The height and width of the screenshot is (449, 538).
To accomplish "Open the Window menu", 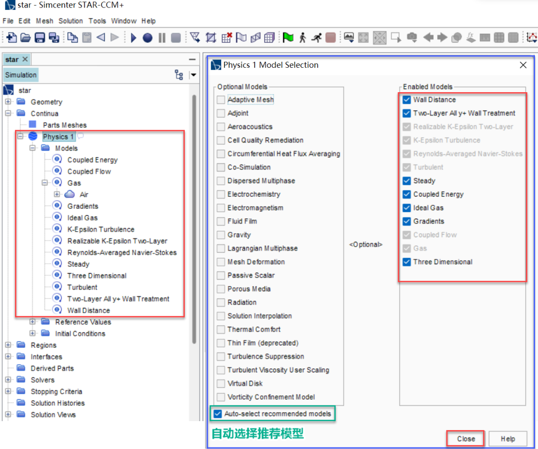I will pyautogui.click(x=124, y=21).
